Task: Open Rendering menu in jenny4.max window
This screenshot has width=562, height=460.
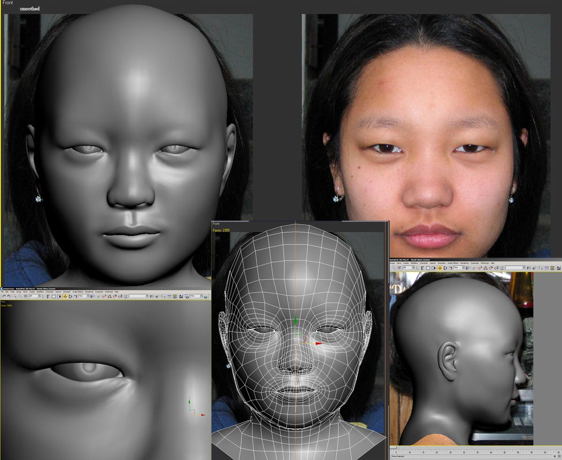Action: (89, 291)
